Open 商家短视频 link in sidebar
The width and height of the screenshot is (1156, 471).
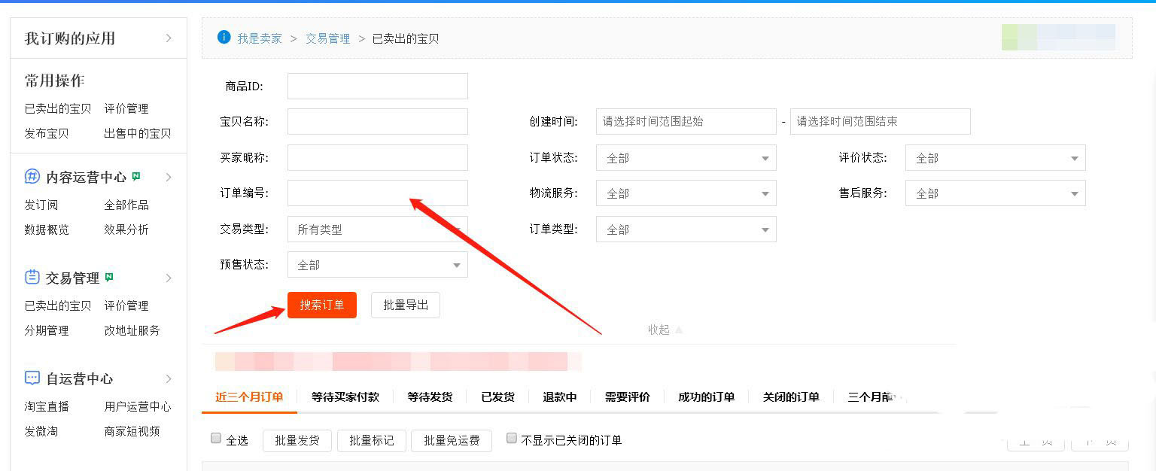click(132, 431)
